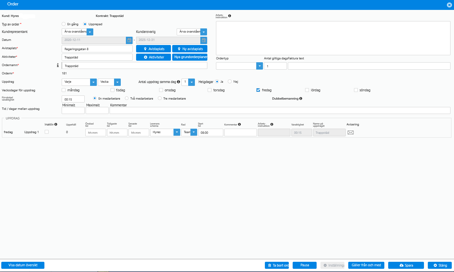Screen dimensions: 454x272
Task: Open Kundansvarig dropdown
Action: click(x=204, y=32)
